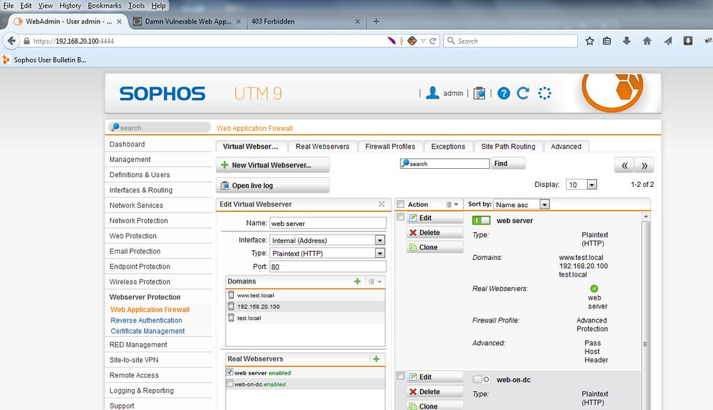Open Network Protection sidebar section
The image size is (713, 410).
tap(139, 221)
